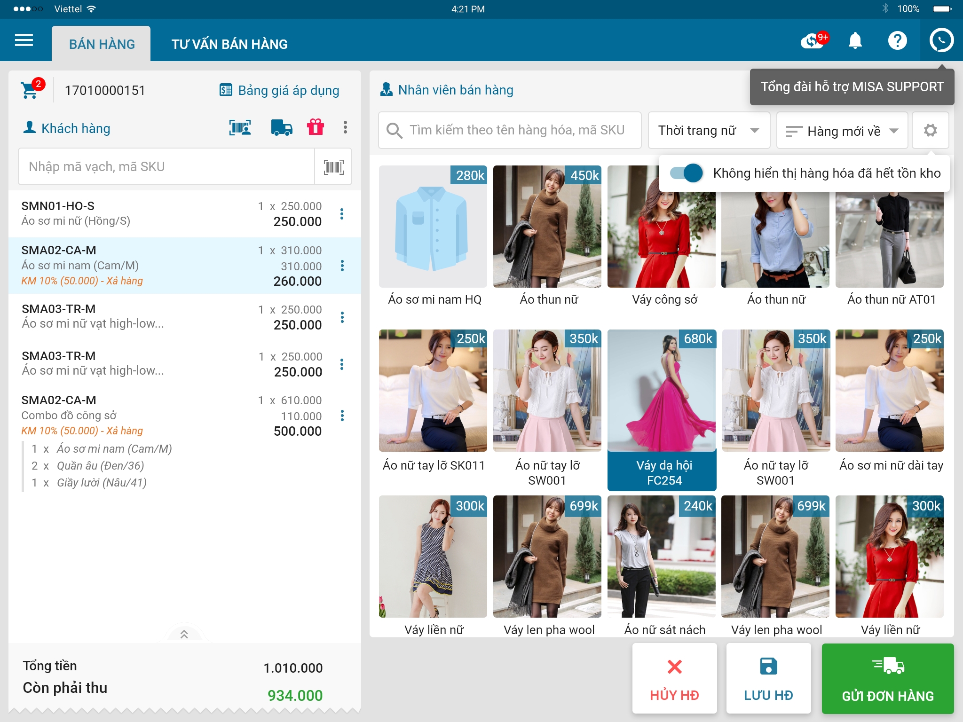Select the Bán hàng tab
Screen dimensions: 963x722
pyautogui.click(x=102, y=44)
